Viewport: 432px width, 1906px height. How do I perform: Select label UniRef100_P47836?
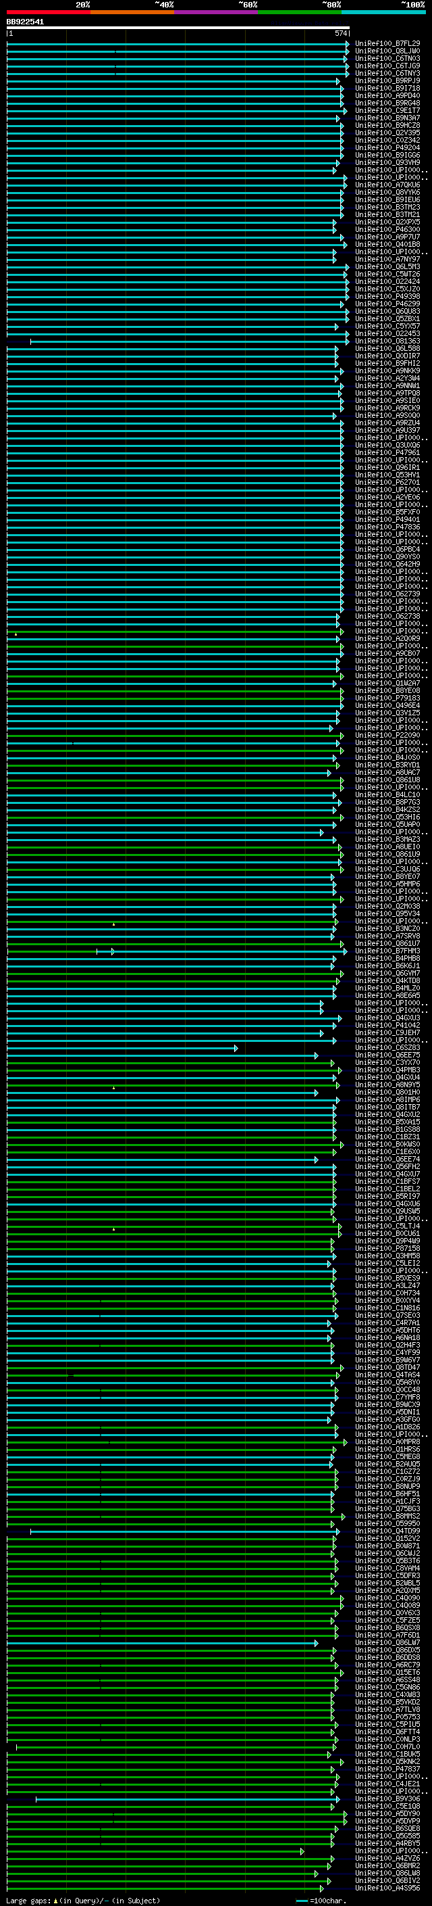tap(387, 527)
